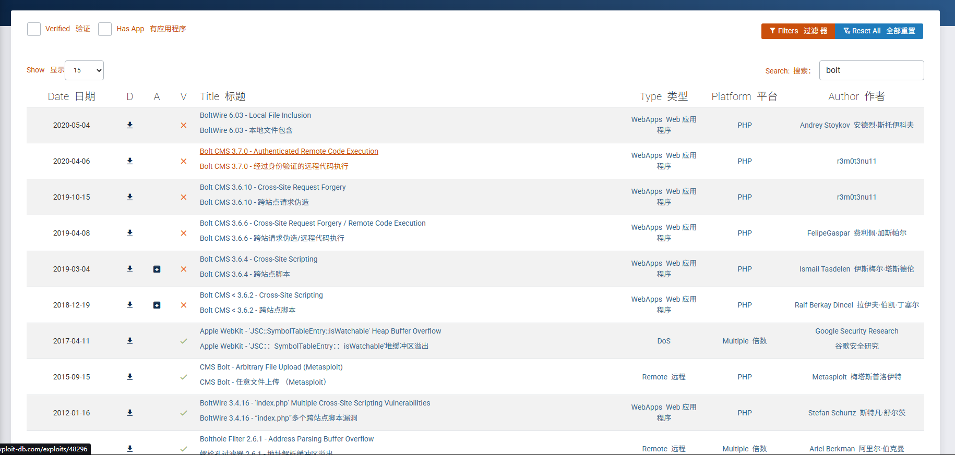
Task: Get vulnerable app for Bolt CMS 3.6.4
Action: coord(157,269)
